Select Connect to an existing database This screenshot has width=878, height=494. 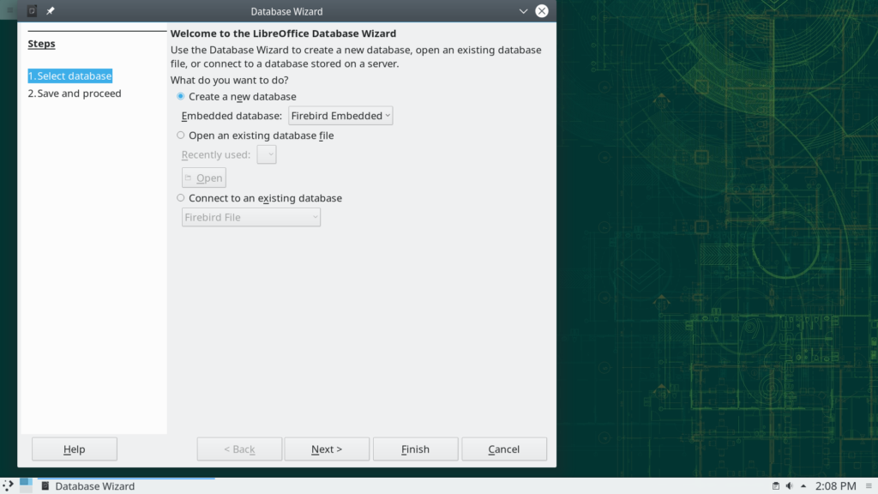pyautogui.click(x=181, y=198)
